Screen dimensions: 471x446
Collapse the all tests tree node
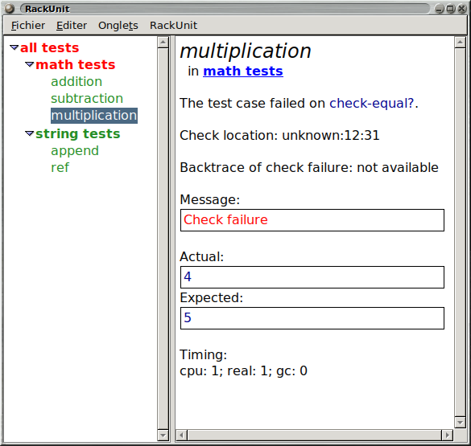pyautogui.click(x=14, y=47)
